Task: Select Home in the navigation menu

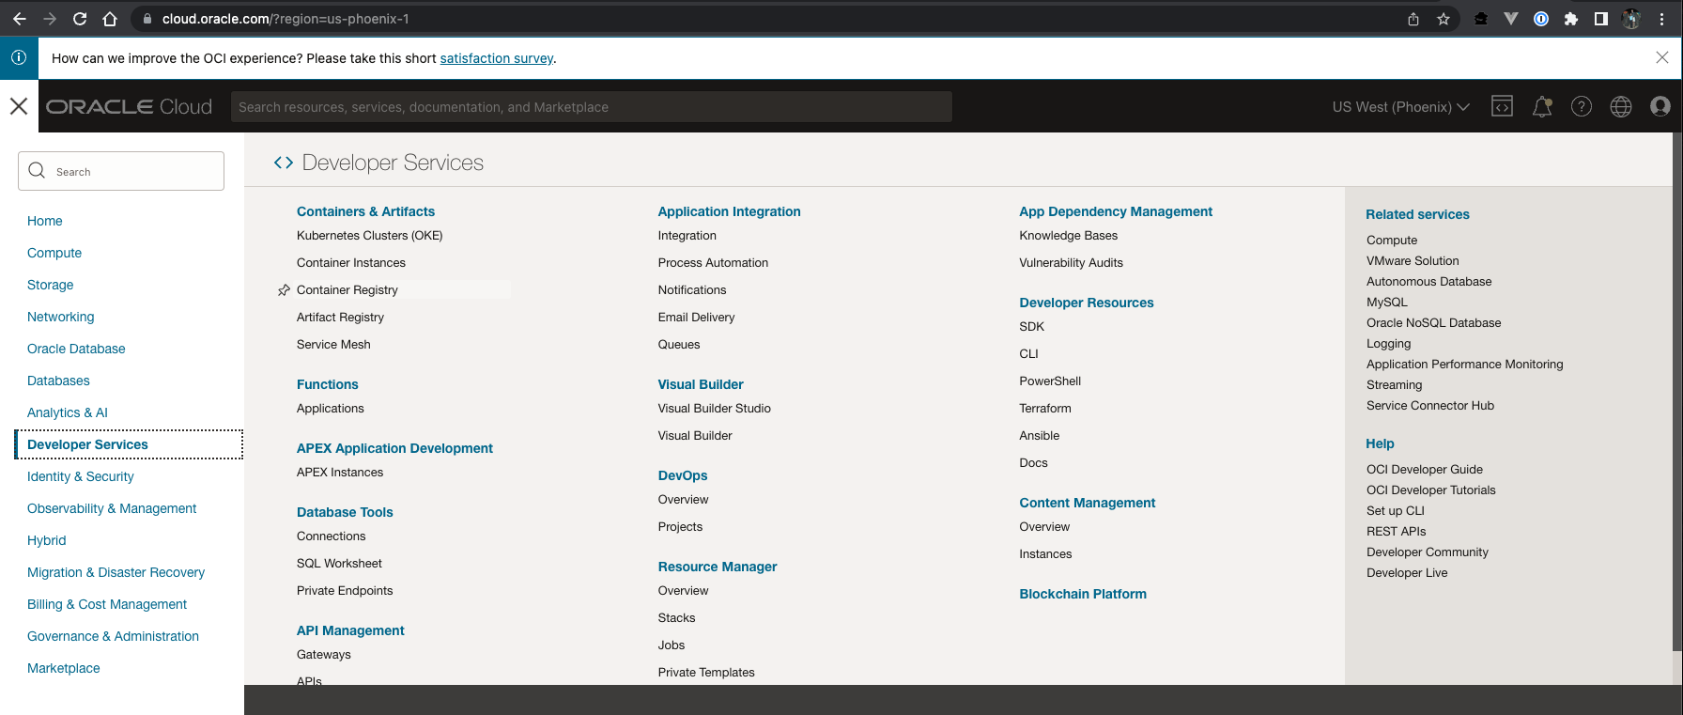Action: tap(45, 221)
